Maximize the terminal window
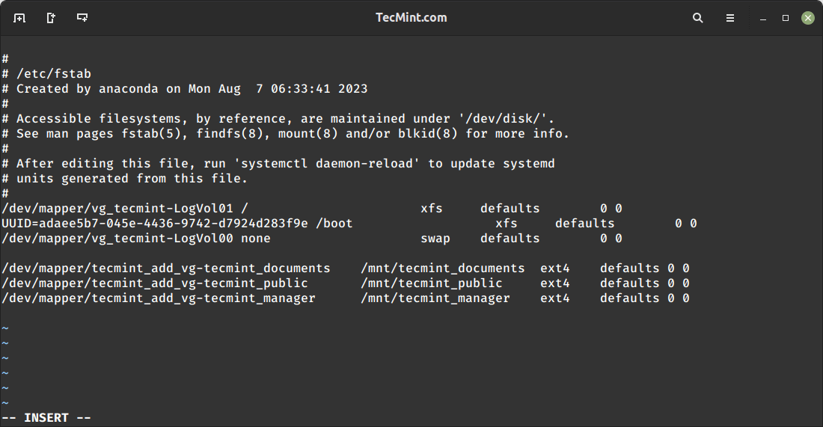 click(786, 18)
